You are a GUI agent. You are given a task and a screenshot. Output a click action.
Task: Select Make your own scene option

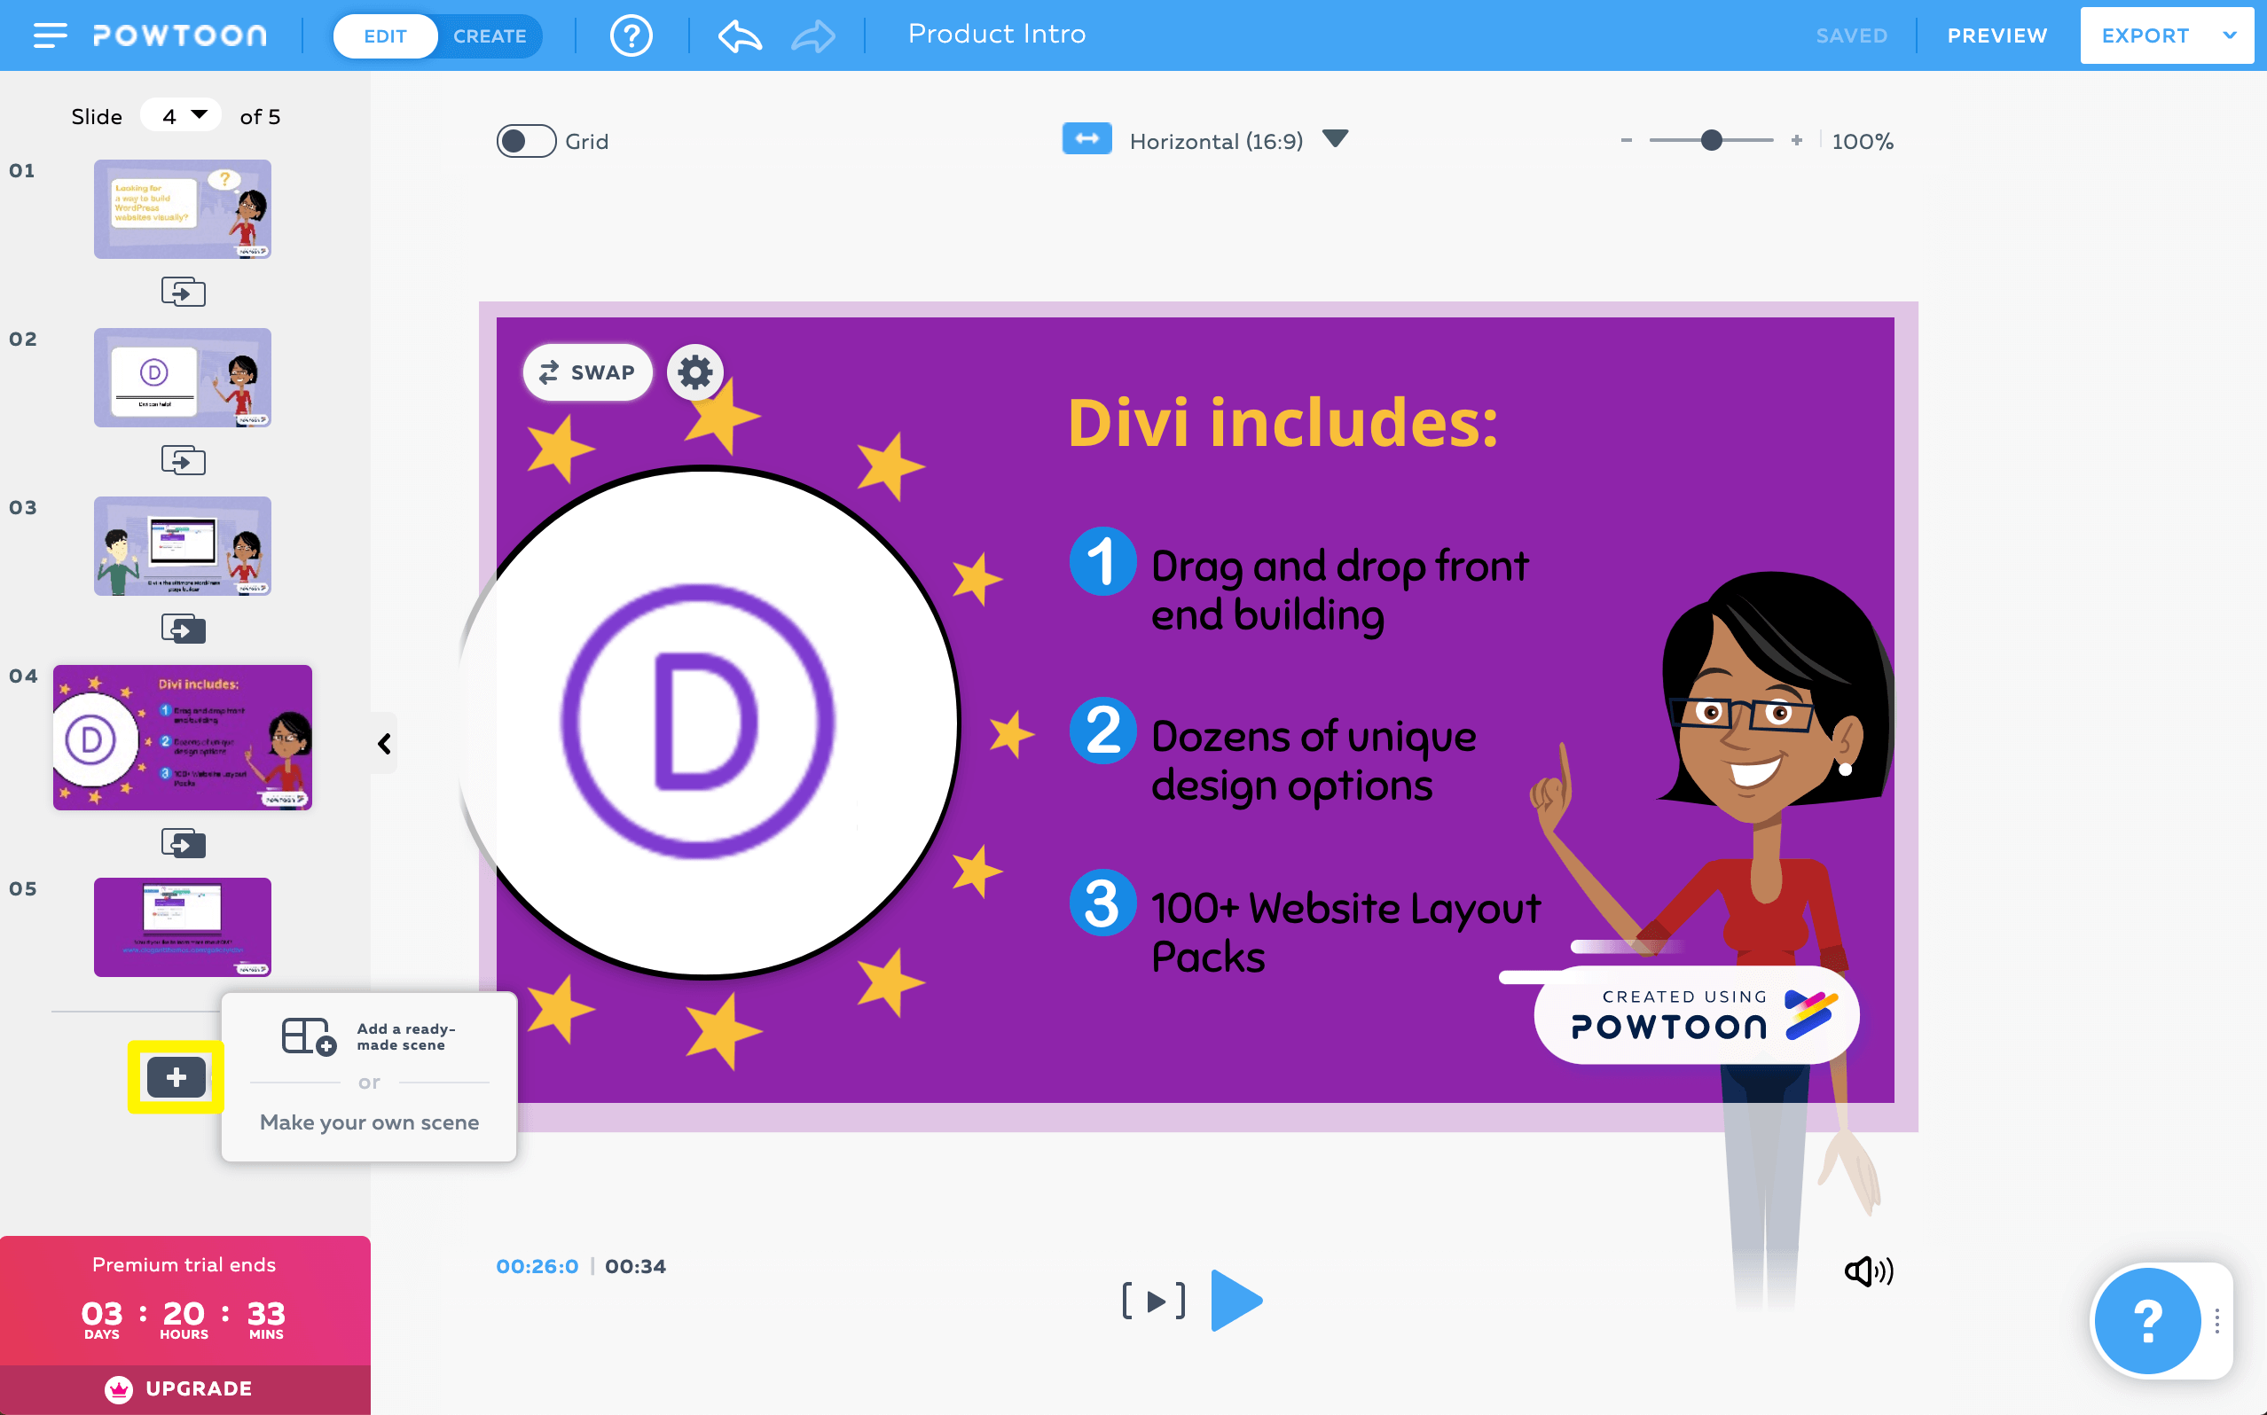point(369,1122)
